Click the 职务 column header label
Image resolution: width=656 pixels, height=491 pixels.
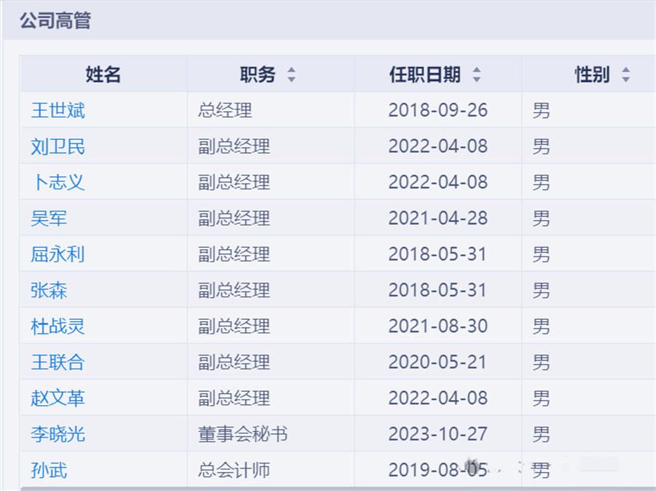pos(258,74)
